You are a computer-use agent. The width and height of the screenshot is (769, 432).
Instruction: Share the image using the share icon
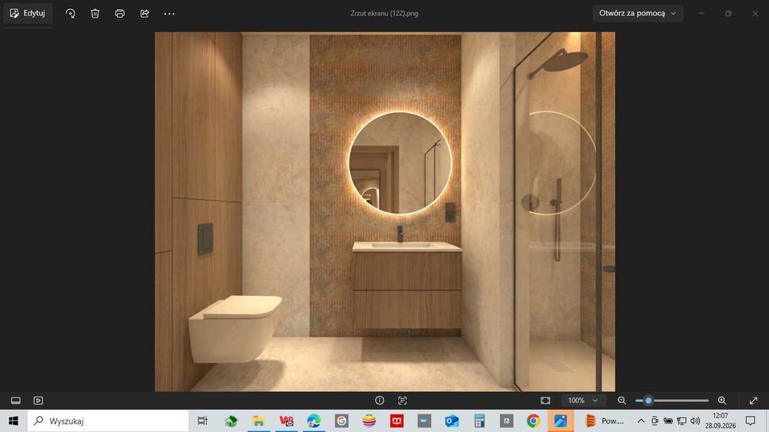145,14
